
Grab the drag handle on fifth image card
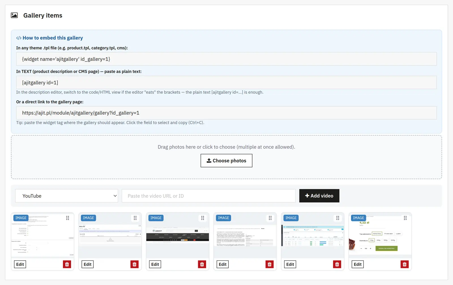click(x=338, y=218)
